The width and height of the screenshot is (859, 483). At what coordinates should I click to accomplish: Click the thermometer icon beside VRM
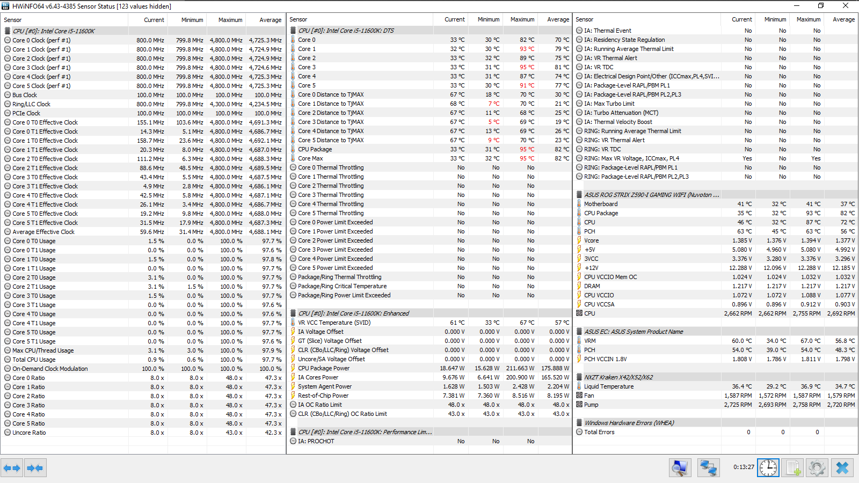point(579,341)
